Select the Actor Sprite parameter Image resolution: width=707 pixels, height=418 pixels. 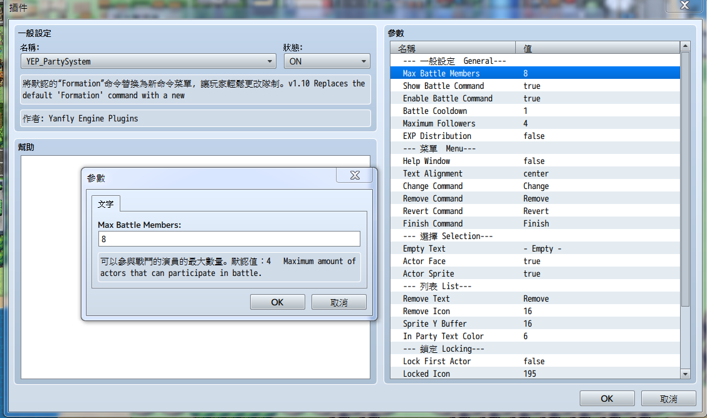click(535, 273)
